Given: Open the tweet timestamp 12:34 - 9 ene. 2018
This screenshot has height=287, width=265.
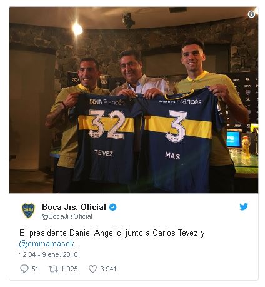Looking at the screenshot, I should [x=48, y=254].
